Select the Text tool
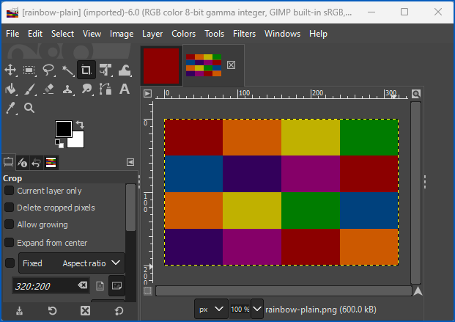 click(x=125, y=89)
